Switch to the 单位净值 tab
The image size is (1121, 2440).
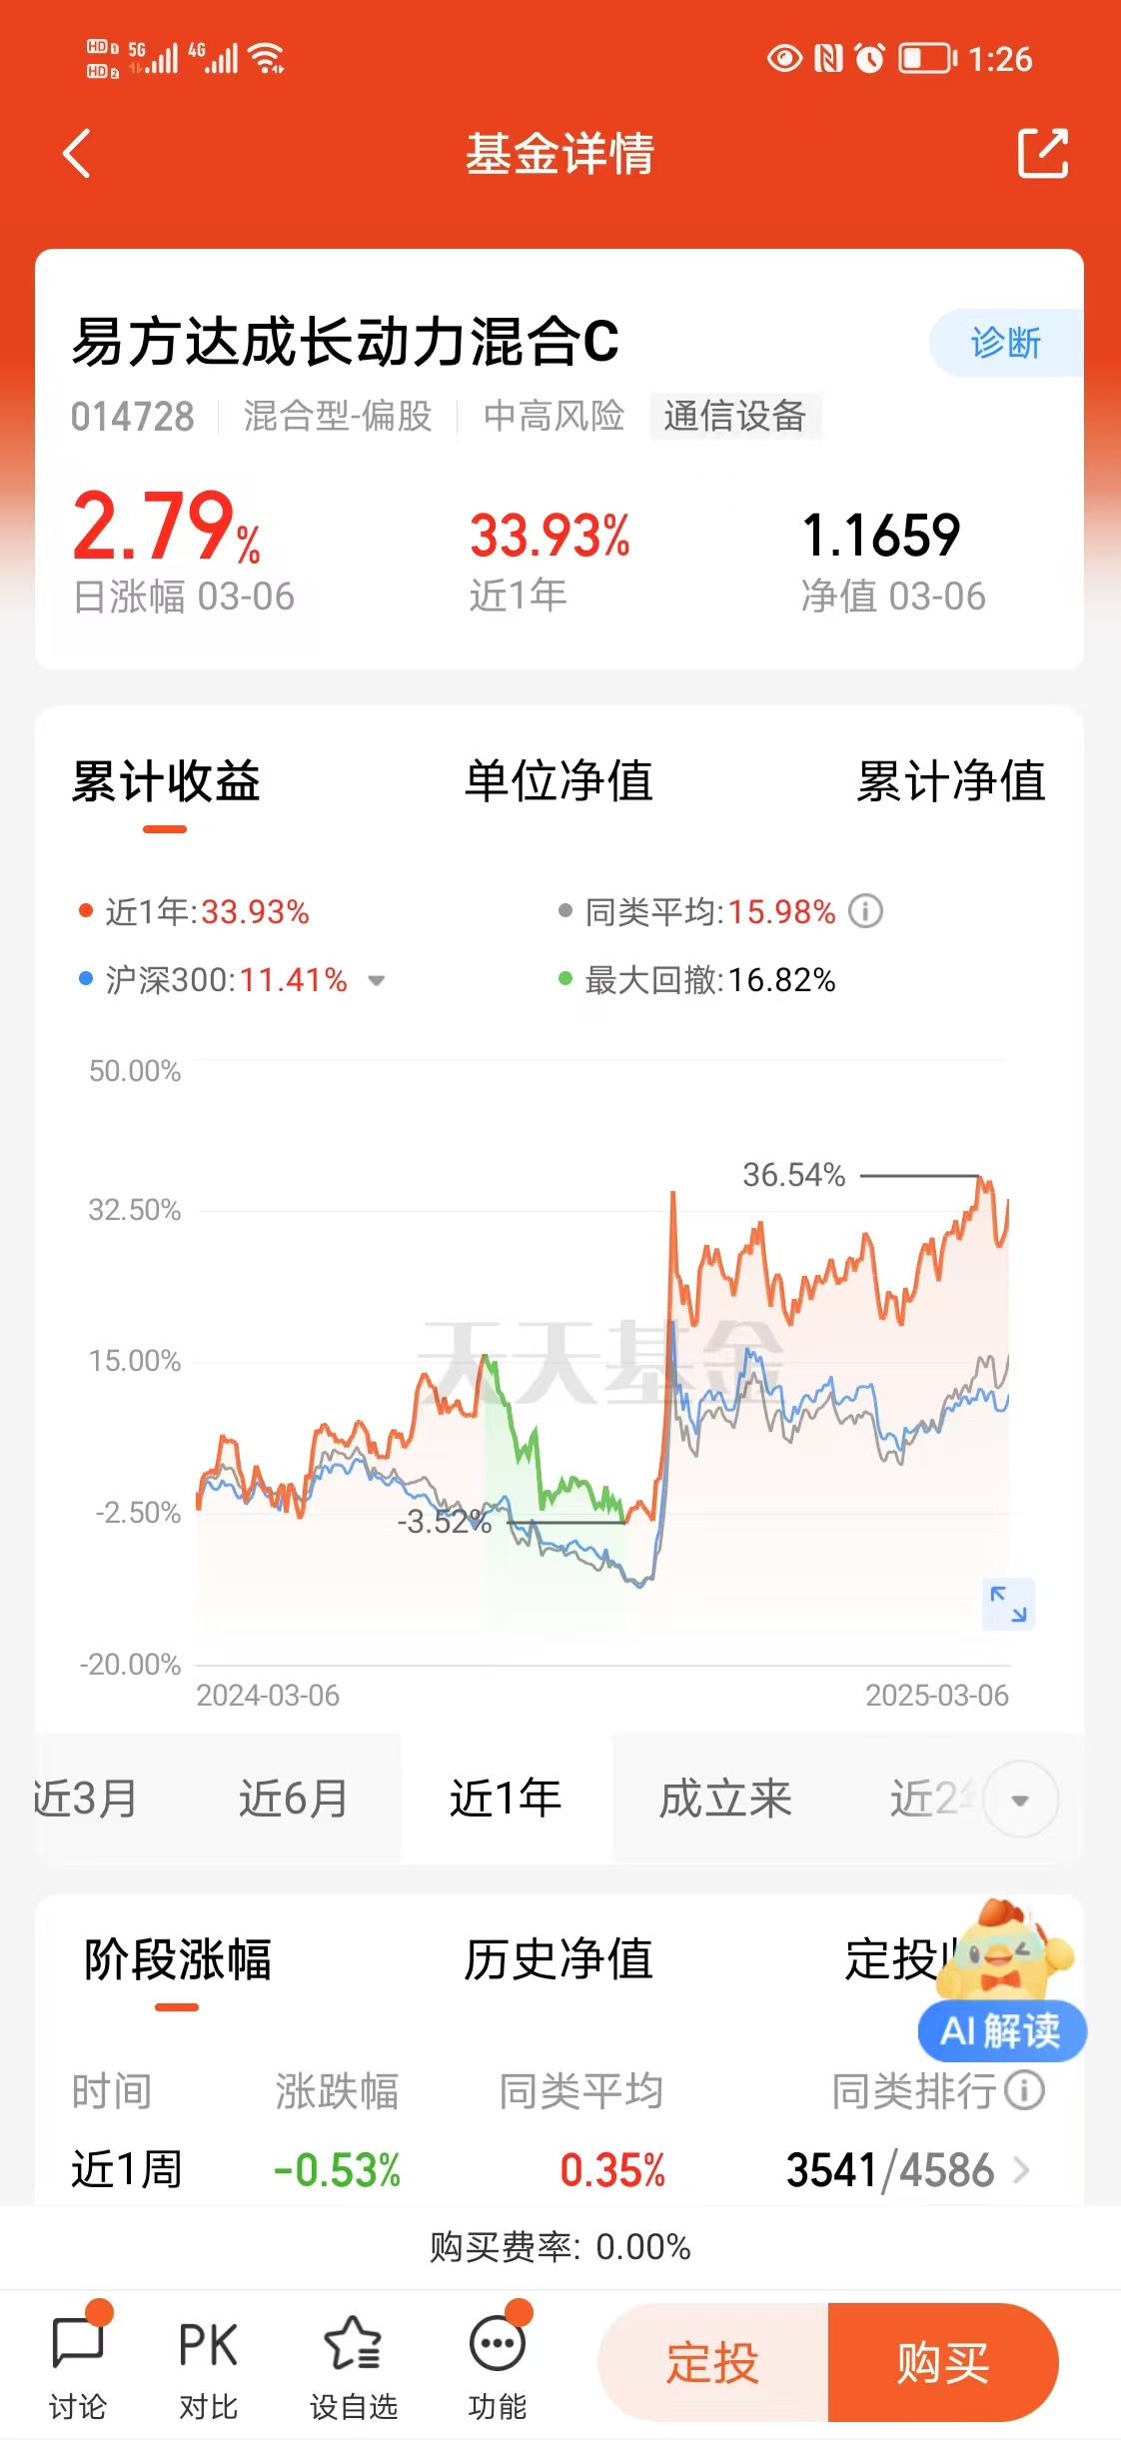(x=559, y=781)
